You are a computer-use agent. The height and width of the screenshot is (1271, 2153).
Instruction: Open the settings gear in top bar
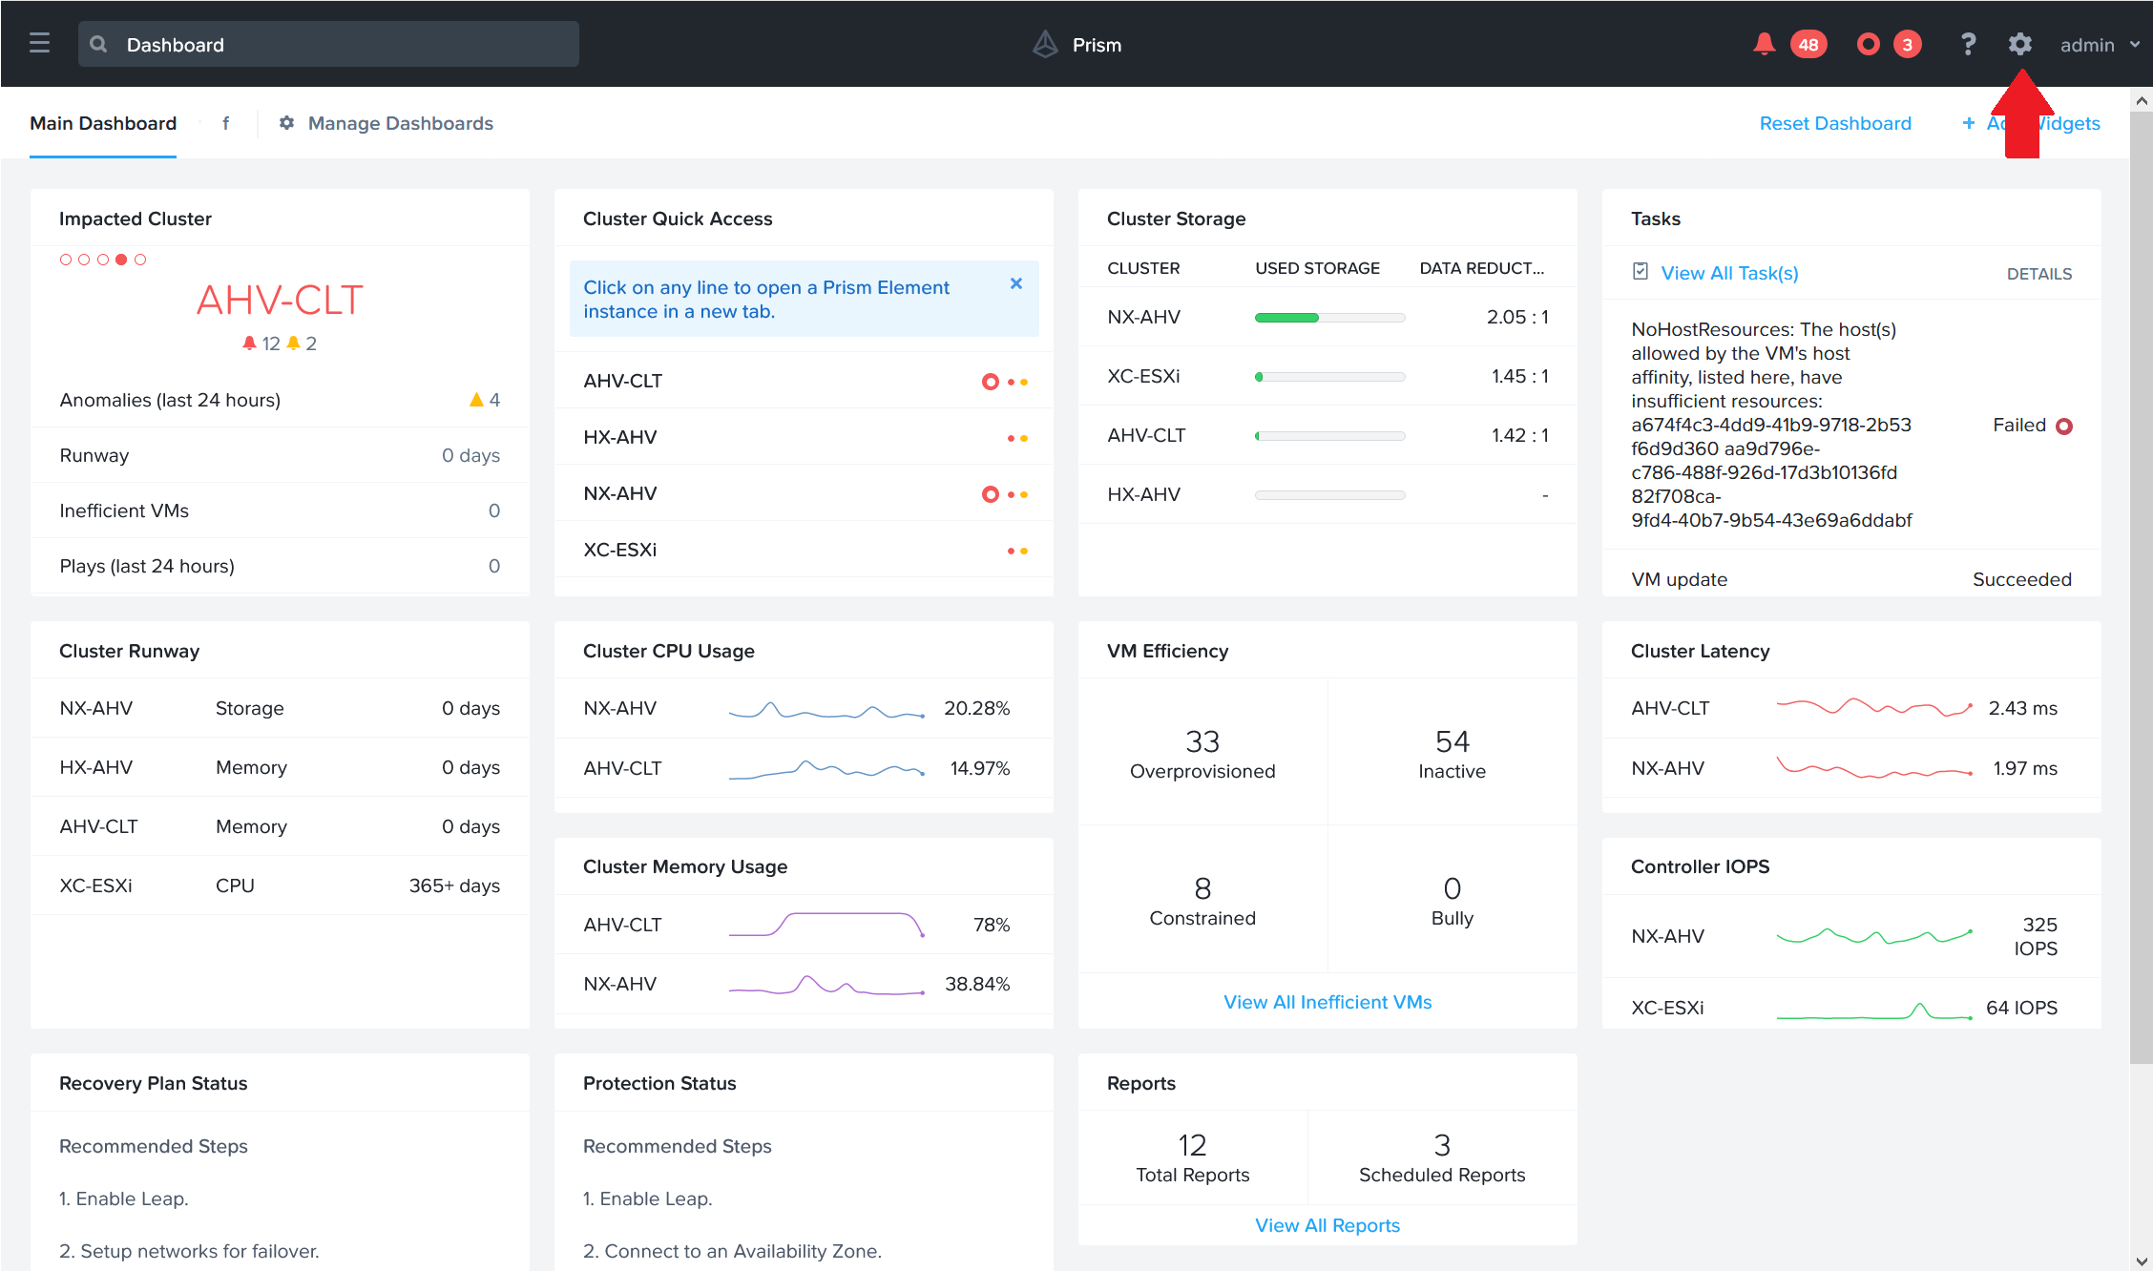coord(2019,44)
